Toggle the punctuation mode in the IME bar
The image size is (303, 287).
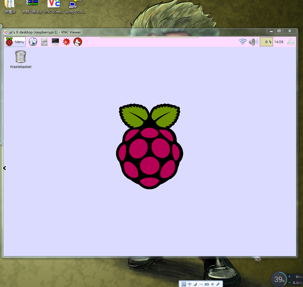click(201, 284)
